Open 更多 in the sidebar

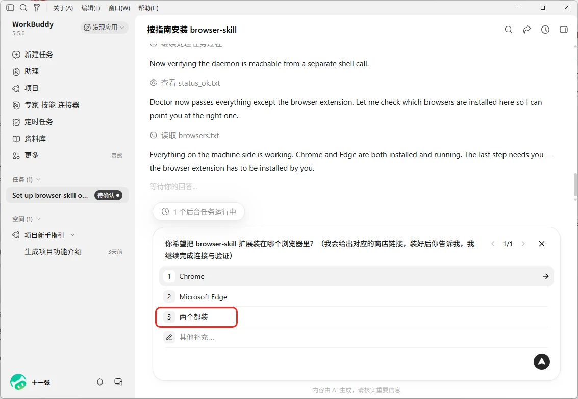(26, 155)
